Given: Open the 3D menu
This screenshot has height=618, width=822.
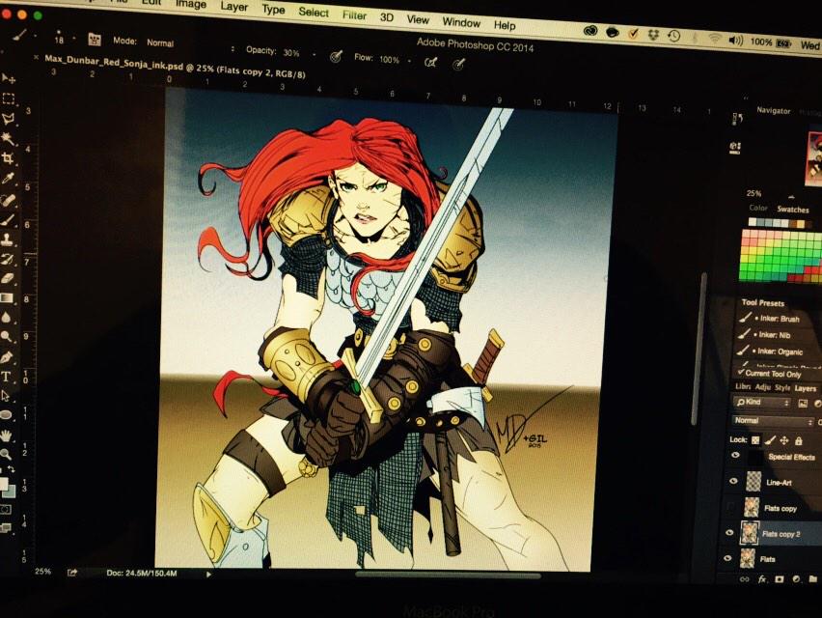Looking at the screenshot, I should click(387, 17).
